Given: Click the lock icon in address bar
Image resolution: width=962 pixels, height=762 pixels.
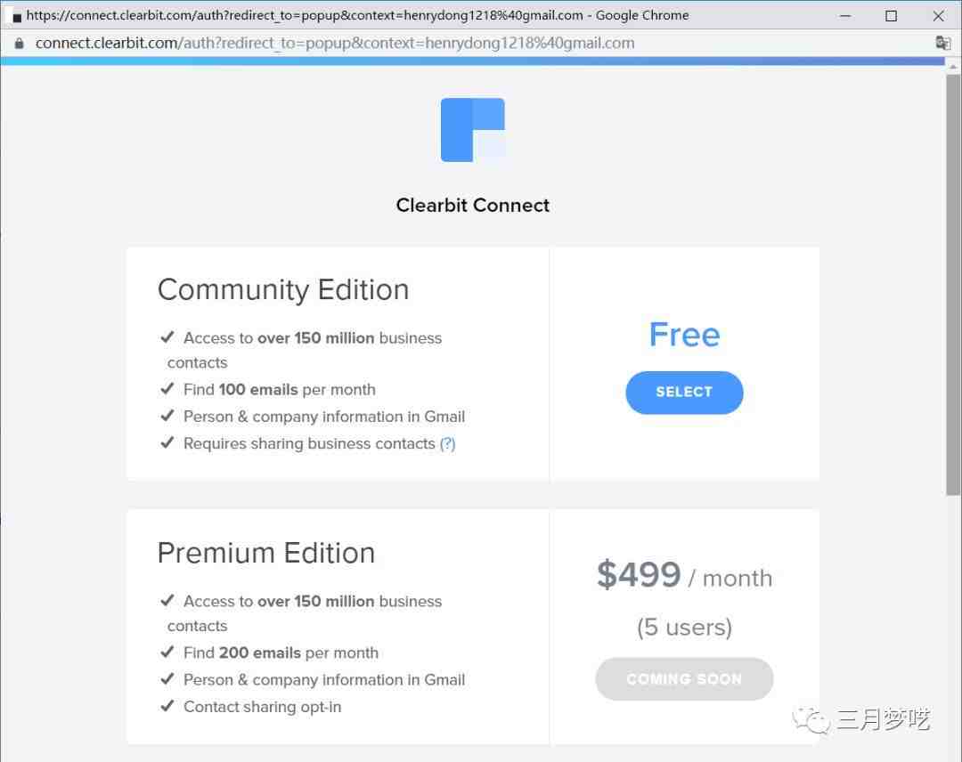Looking at the screenshot, I should pos(19,44).
